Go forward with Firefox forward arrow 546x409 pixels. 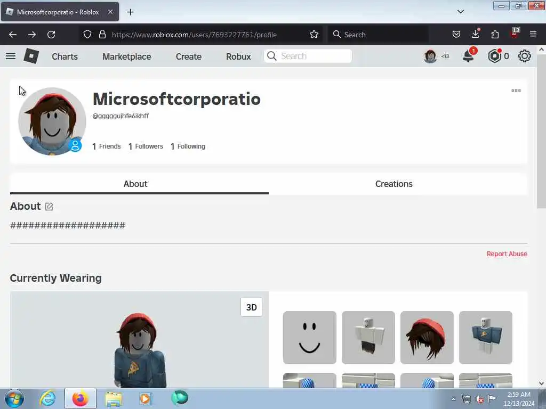coord(32,35)
